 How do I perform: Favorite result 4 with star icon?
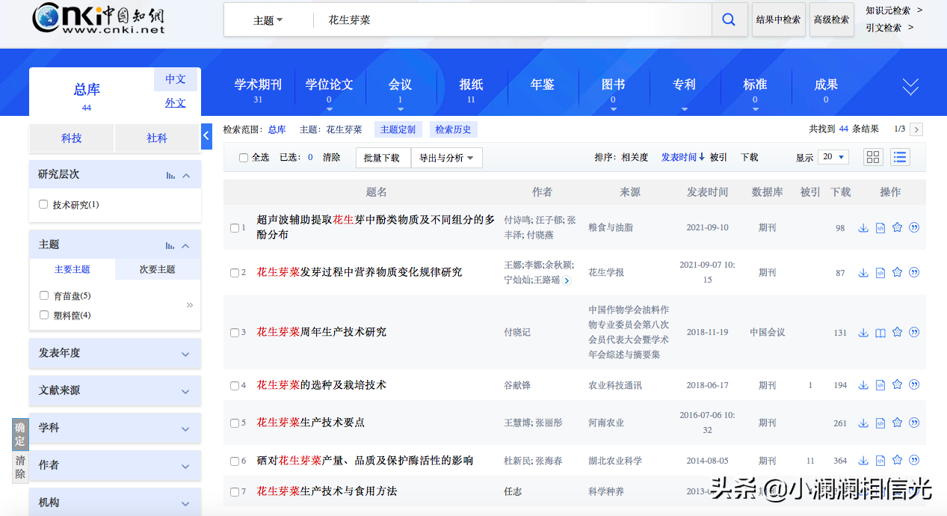[x=897, y=385]
